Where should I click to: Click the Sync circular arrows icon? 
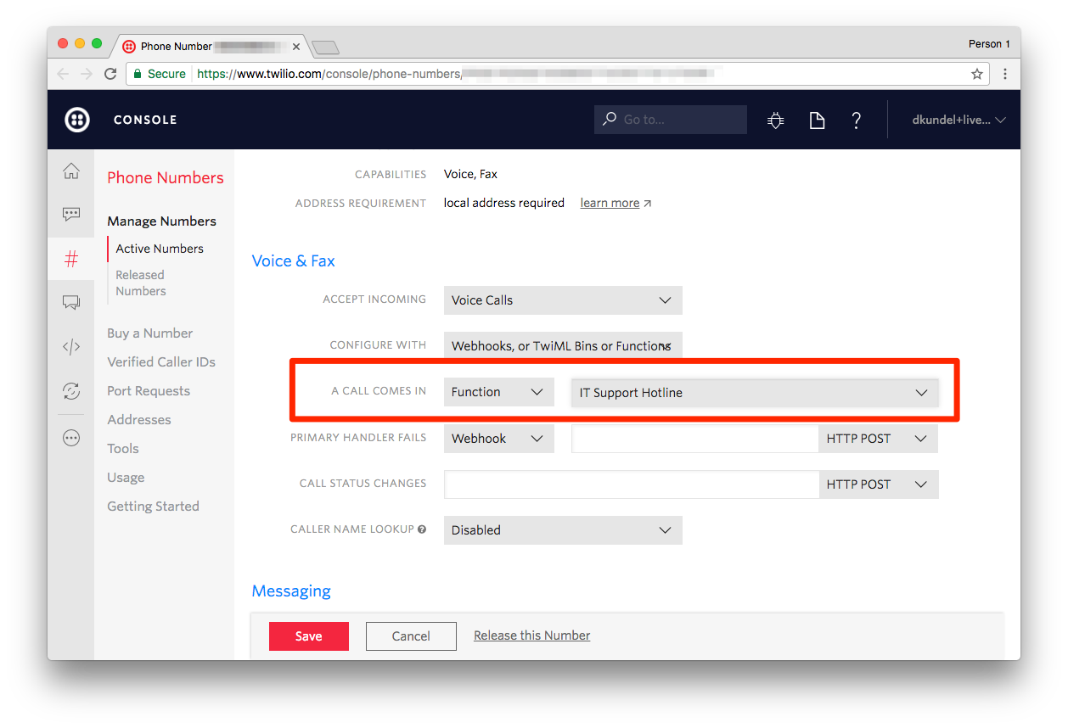pyautogui.click(x=71, y=391)
